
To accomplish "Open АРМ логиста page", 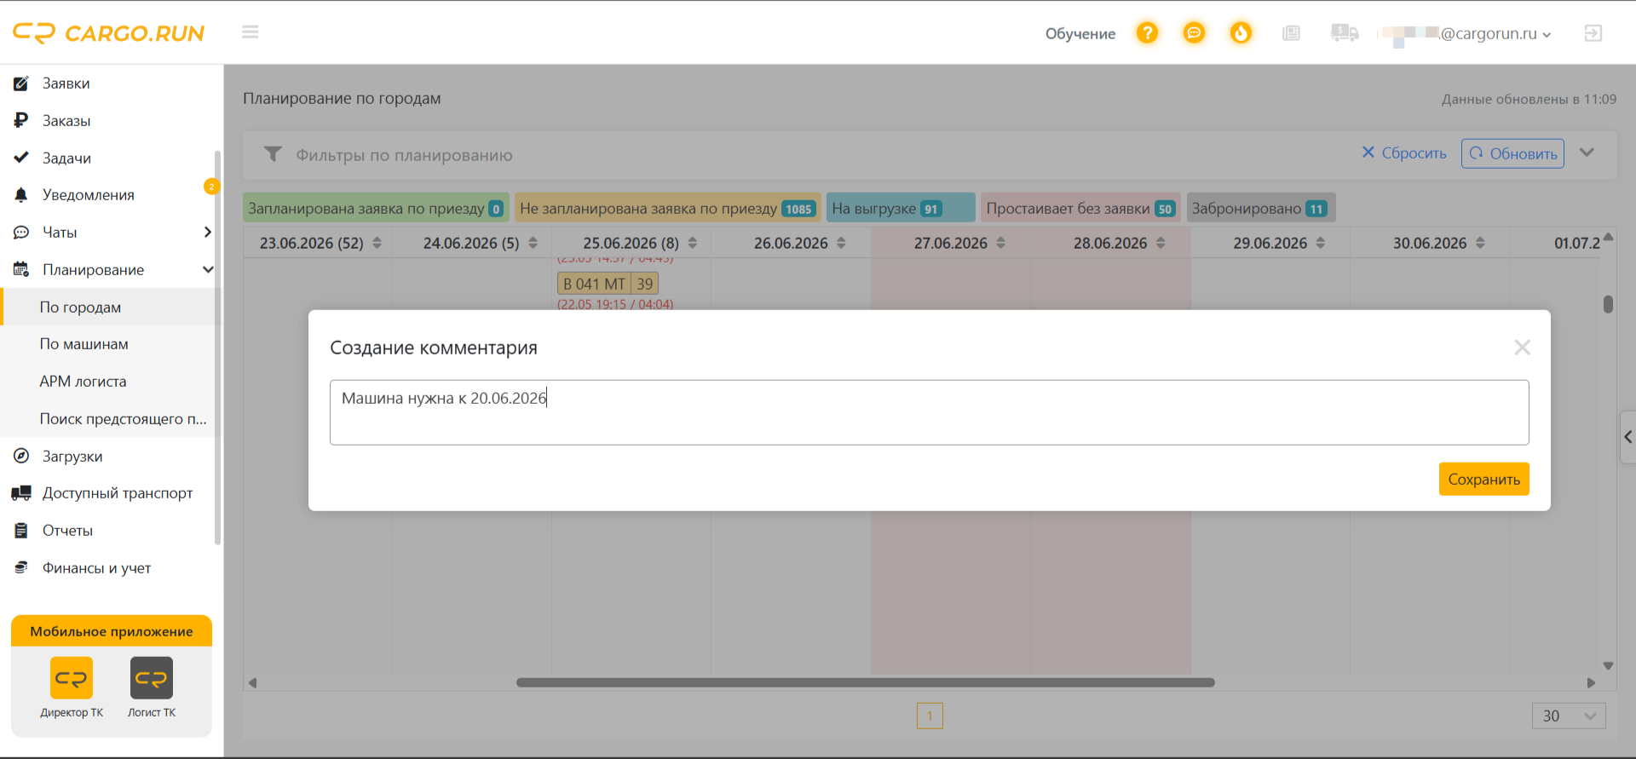I will pyautogui.click(x=83, y=382).
